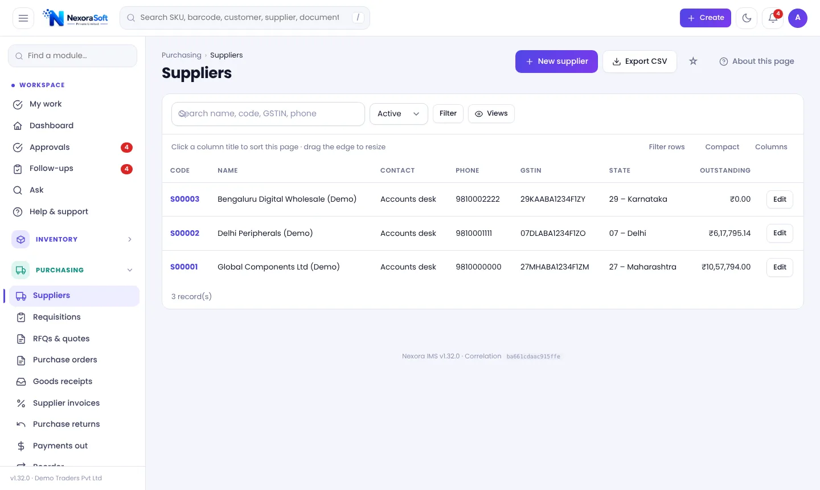The height and width of the screenshot is (490, 820).
Task: Focus the global SKU search field
Action: [245, 18]
